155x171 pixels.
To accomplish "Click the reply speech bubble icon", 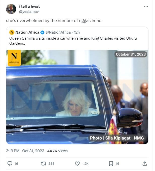I will [x=10, y=163].
